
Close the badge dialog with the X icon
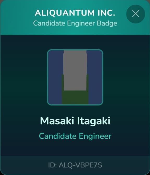(x=136, y=14)
